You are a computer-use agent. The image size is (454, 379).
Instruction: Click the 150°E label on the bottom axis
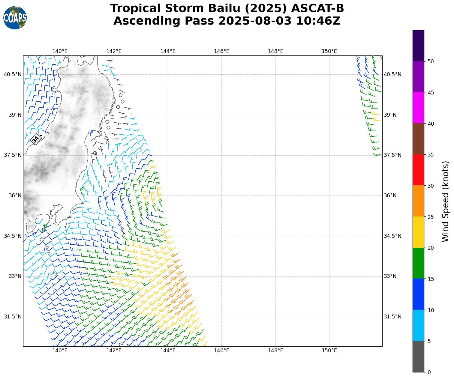[329, 351]
